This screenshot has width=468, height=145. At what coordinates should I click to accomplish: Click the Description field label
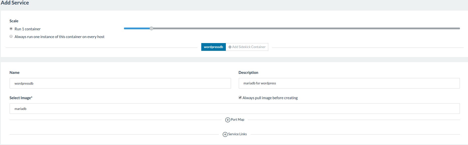248,73
